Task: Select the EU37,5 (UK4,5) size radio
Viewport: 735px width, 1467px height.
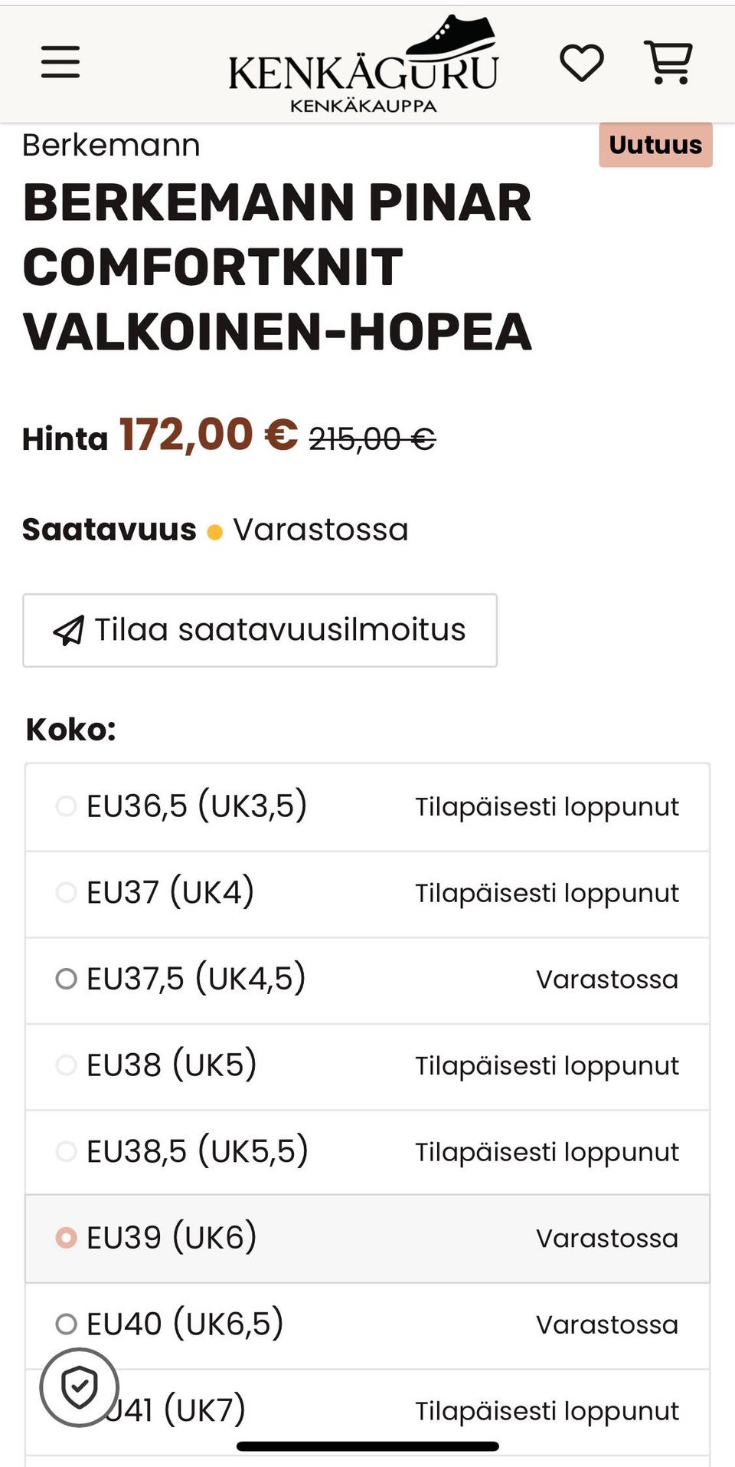Action: pos(67,979)
